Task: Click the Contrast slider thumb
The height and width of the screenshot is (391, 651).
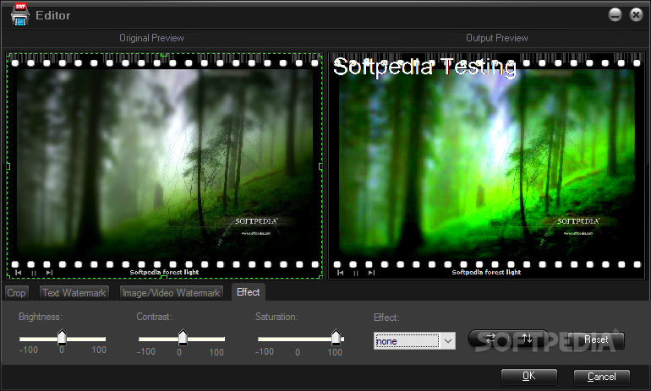Action: click(x=183, y=338)
